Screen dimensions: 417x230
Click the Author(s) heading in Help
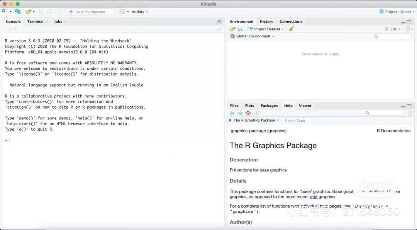point(241,222)
